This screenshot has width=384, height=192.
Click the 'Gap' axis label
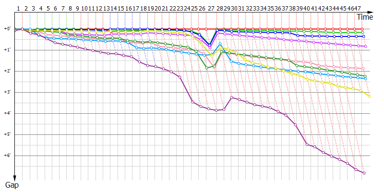pyautogui.click(x=12, y=185)
